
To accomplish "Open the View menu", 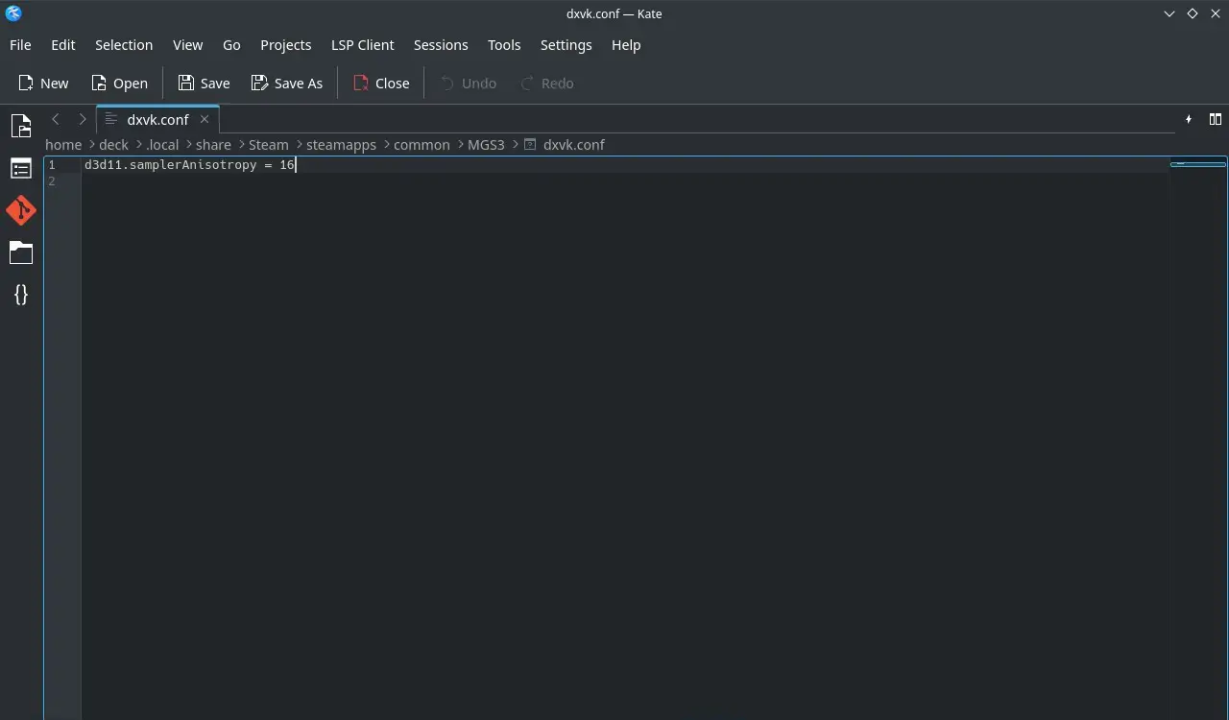I will tap(188, 45).
